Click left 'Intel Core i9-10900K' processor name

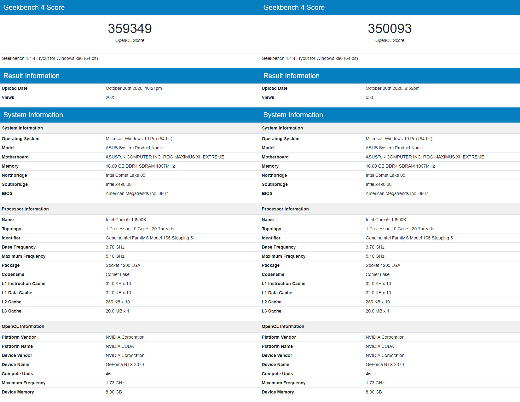coord(126,220)
